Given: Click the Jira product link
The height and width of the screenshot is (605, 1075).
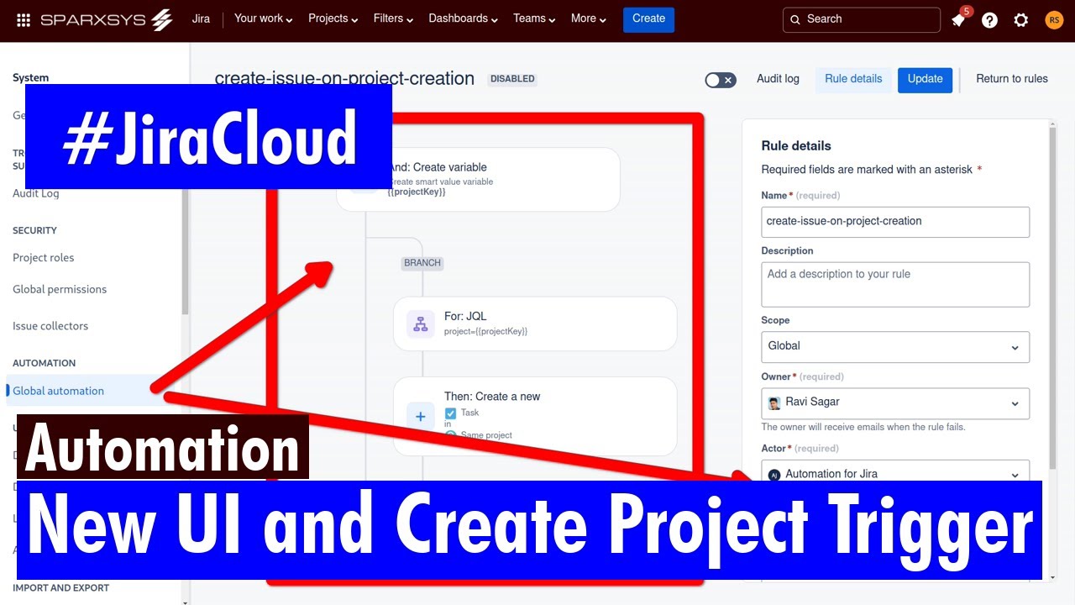Looking at the screenshot, I should 201,18.
